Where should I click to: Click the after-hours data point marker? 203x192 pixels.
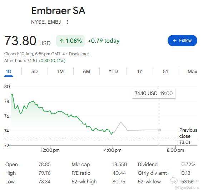[x=160, y=130]
